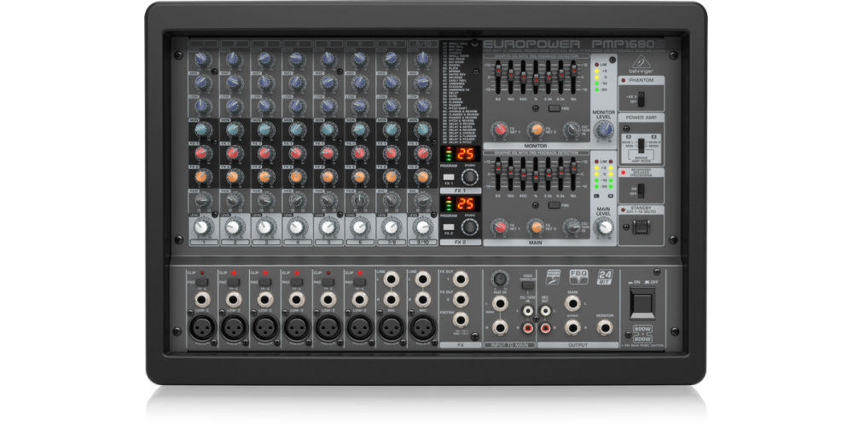
Task: Click the Monitor FX RET 1 red knob
Action: tap(499, 130)
